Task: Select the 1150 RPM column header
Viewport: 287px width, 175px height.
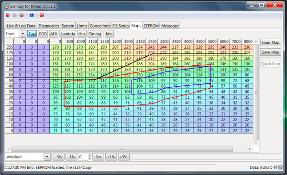Action: tap(91, 41)
